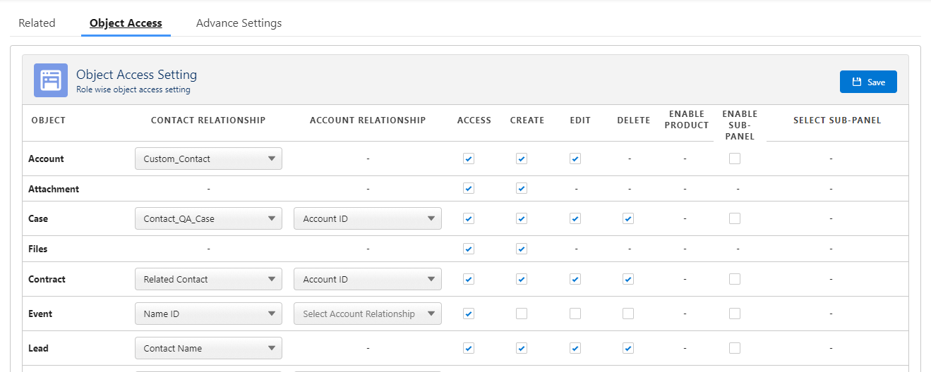Open Account contact relationship dropdown
This screenshot has height=372, width=931.
point(208,159)
